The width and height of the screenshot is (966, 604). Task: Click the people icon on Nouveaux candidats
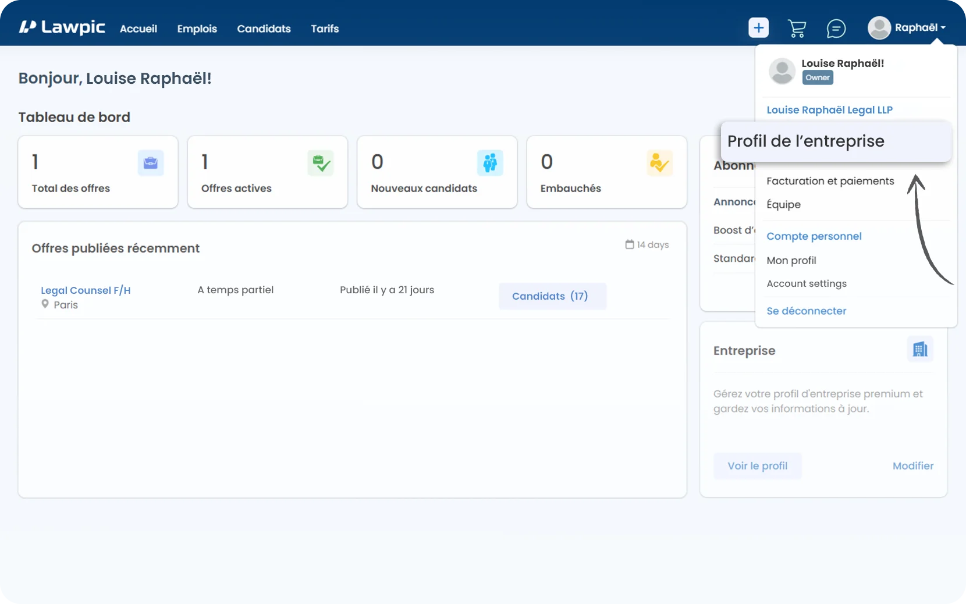pyautogui.click(x=490, y=163)
